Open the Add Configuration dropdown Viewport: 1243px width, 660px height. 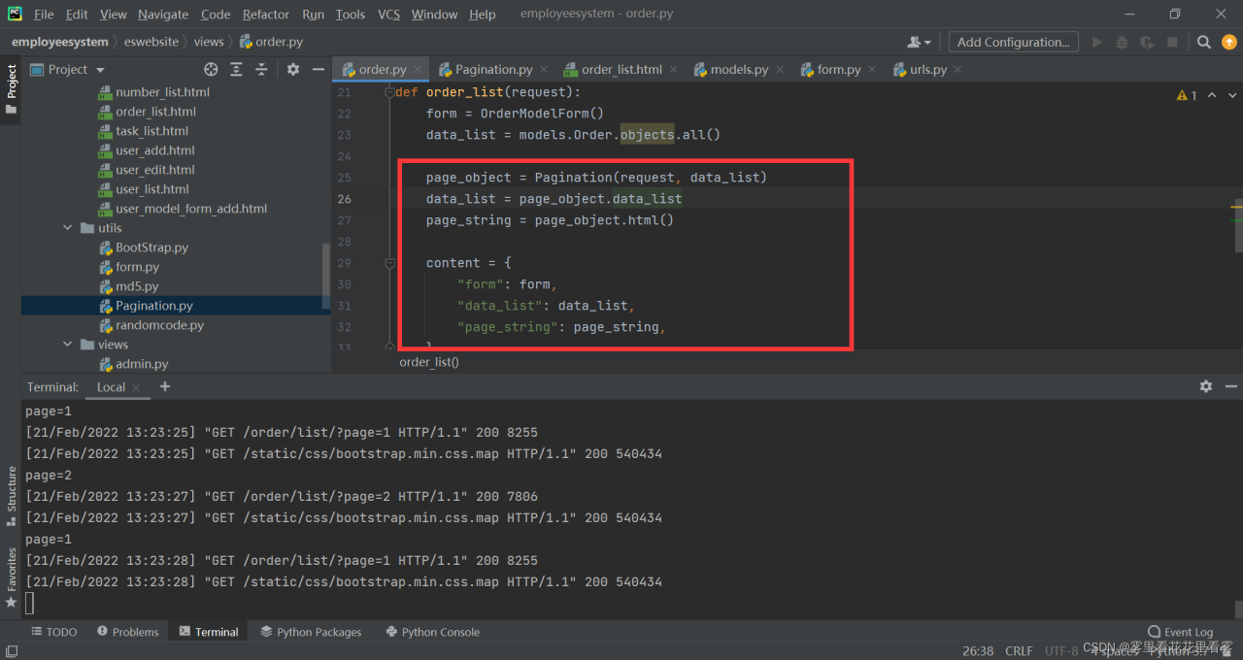click(x=1014, y=42)
